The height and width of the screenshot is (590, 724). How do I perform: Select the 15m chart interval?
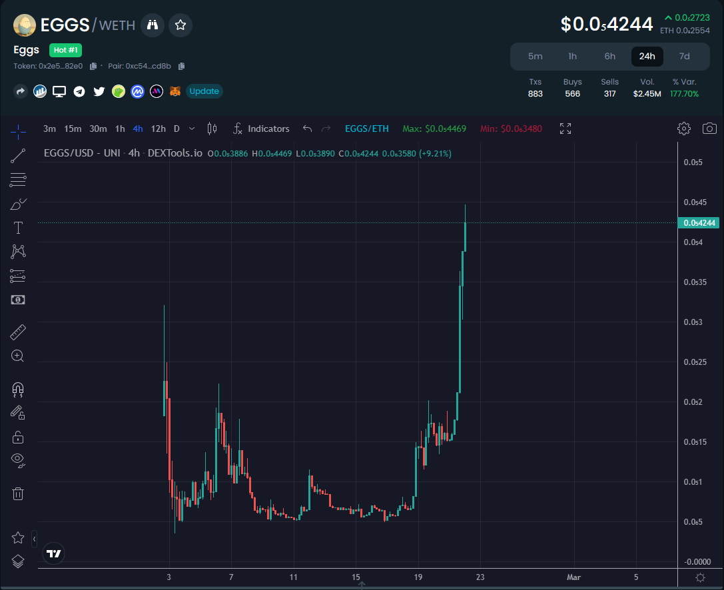(x=73, y=129)
